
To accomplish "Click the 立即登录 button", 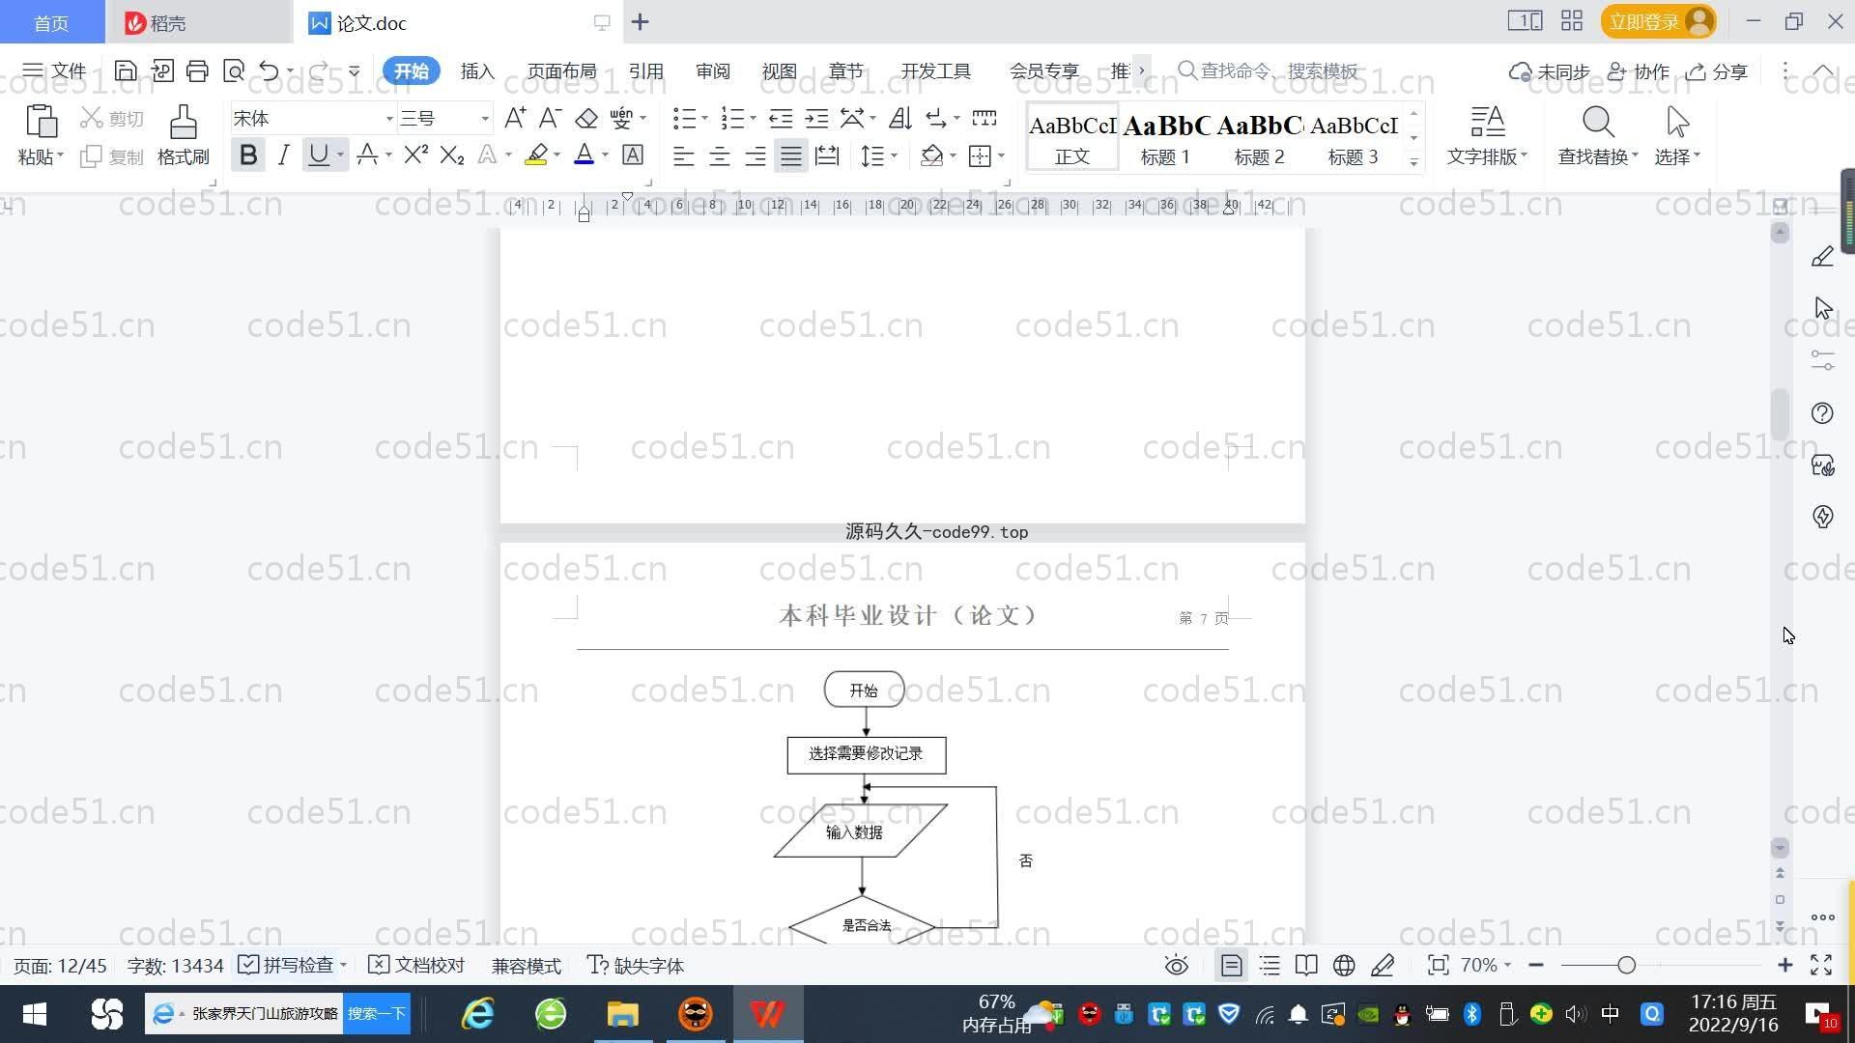I will (1658, 21).
